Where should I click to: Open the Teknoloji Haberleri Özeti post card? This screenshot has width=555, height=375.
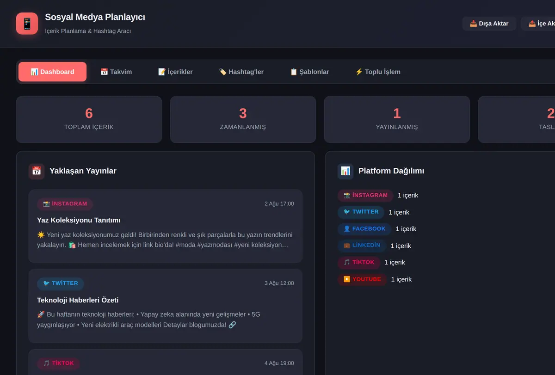pos(166,306)
